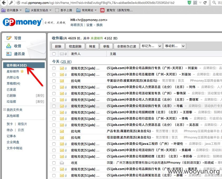Click the opened envelope icon of the 尋覓 email

[62, 163]
